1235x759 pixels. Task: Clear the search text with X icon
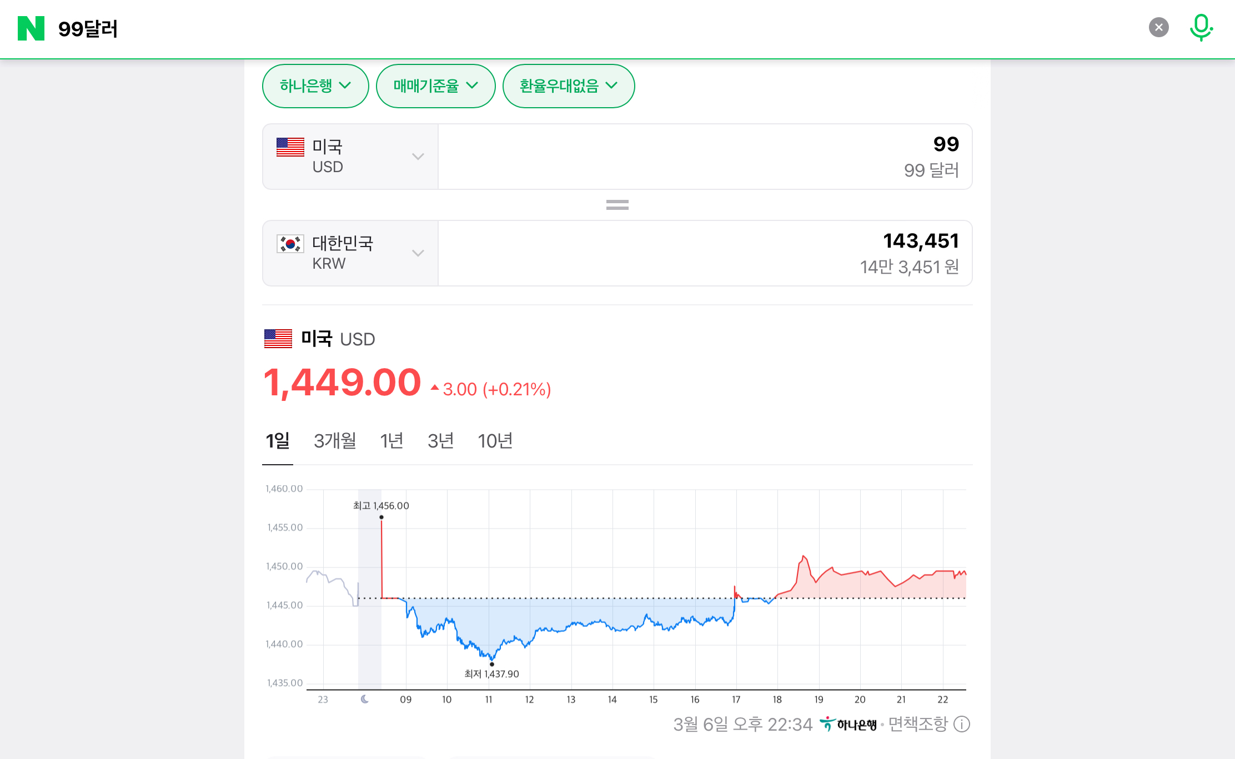point(1158,27)
